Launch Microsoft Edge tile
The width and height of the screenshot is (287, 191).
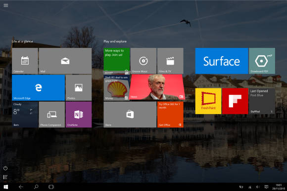point(38,88)
